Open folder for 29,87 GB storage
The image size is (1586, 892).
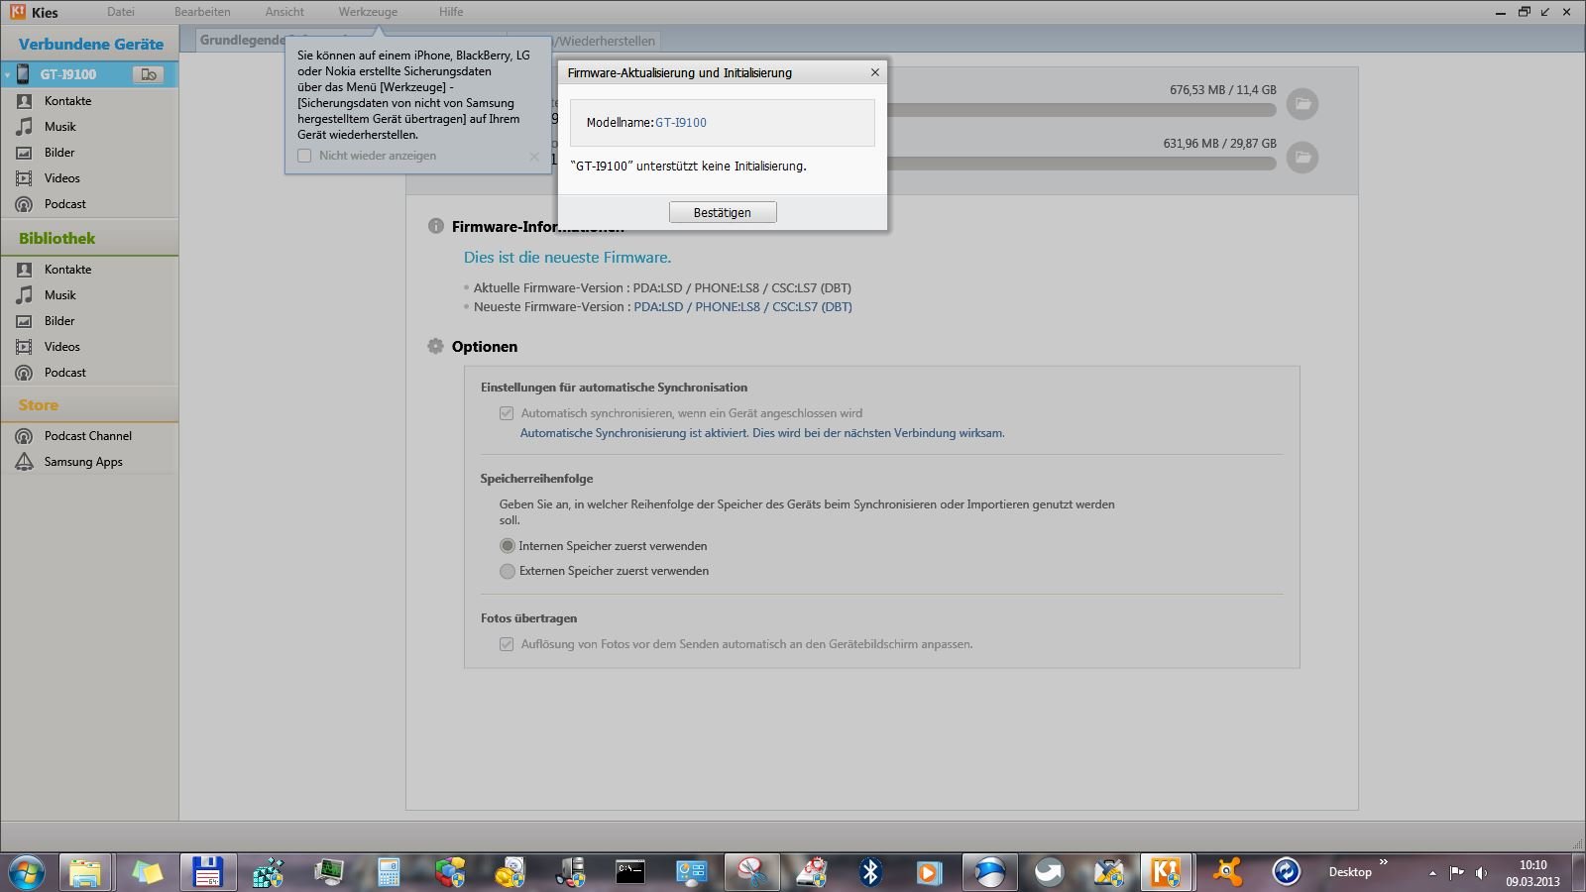click(1303, 158)
